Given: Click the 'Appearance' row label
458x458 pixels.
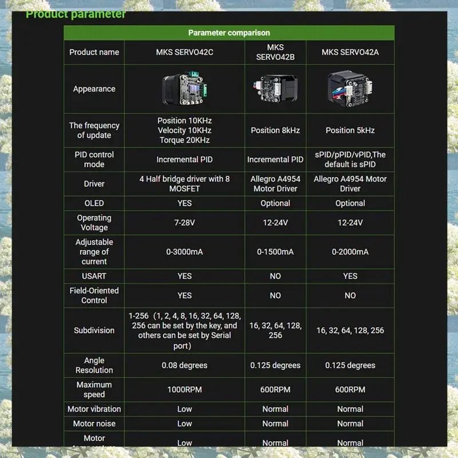Looking at the screenshot, I should pos(94,89).
